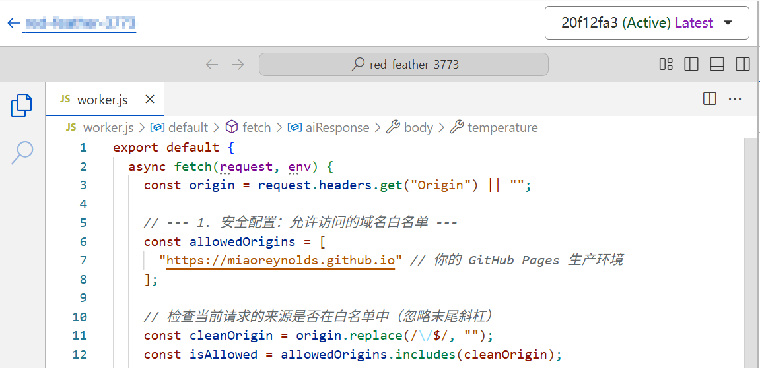
Task: Click the search icon inside command center
Action: pyautogui.click(x=358, y=65)
